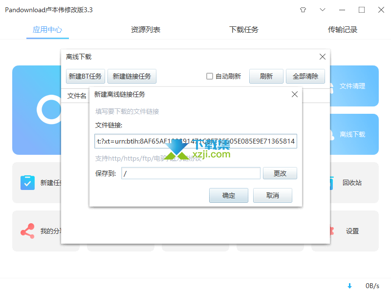This screenshot has height=293, width=391.
Task: Maximize the Pandownload window
Action: pos(362,10)
